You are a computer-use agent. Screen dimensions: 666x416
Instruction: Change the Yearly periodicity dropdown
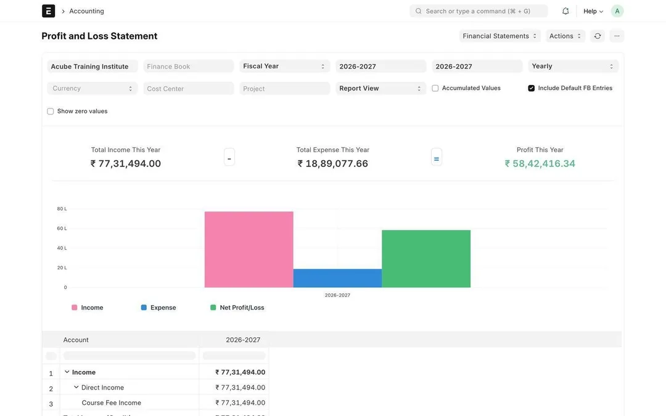point(573,66)
